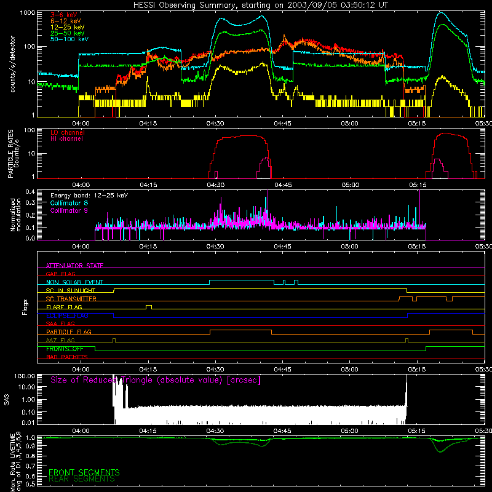The width and height of the screenshot is (492, 492).
Task: Click the SAA_FLAG label
Action: pos(60,323)
